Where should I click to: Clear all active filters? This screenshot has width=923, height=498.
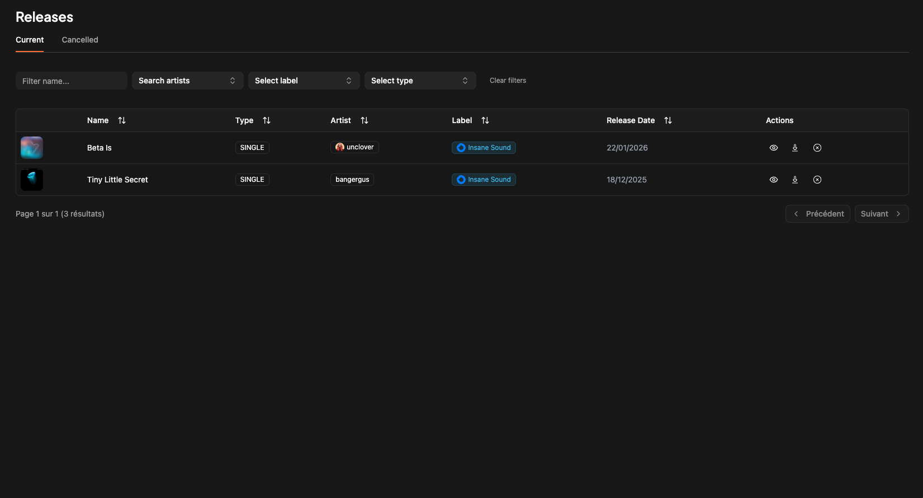pos(508,81)
